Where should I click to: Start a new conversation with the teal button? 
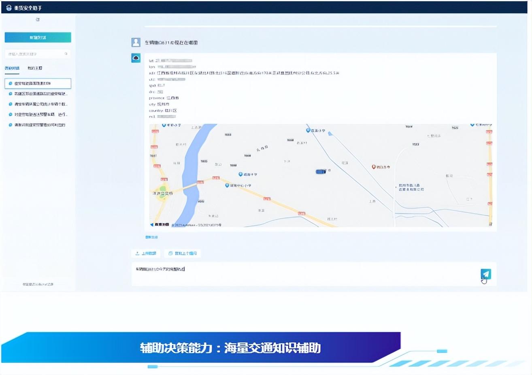38,37
